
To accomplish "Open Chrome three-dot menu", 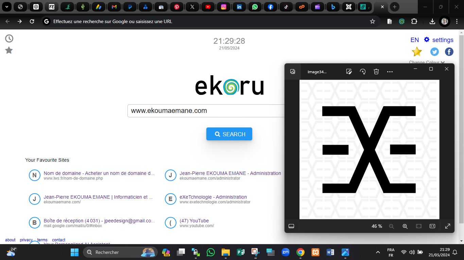I will (456, 21).
